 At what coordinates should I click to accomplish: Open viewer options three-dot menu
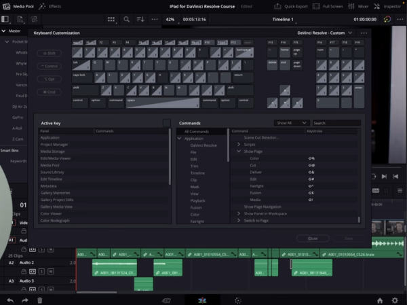[400, 19]
